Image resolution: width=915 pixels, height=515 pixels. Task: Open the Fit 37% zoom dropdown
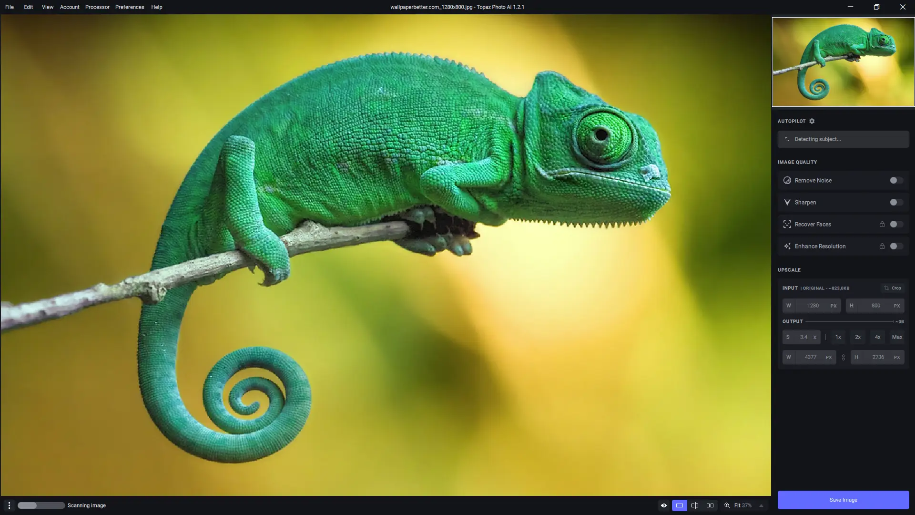pyautogui.click(x=742, y=505)
